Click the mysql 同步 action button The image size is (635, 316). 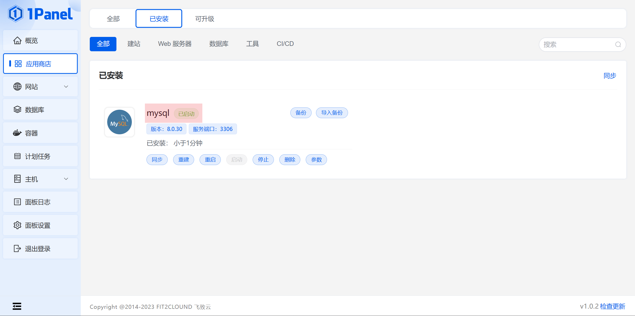(157, 160)
